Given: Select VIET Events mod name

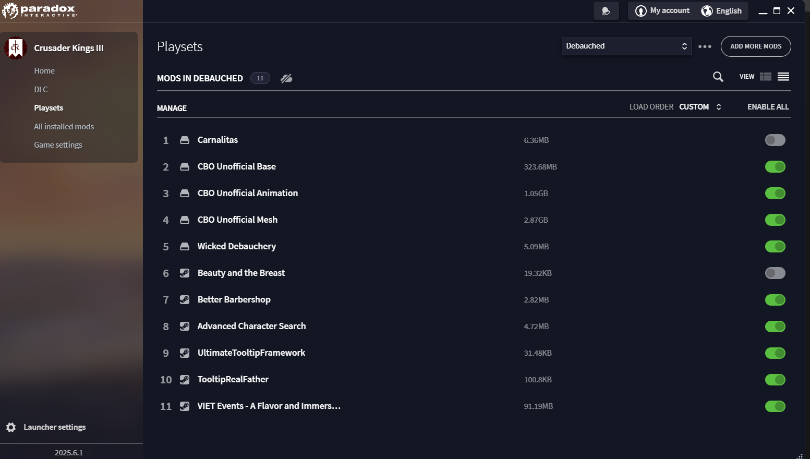Looking at the screenshot, I should coord(269,406).
